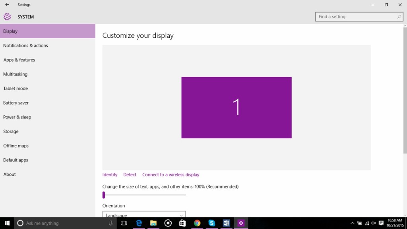Launch the Windows Store
This screenshot has width=407, height=229.
tap(182, 223)
